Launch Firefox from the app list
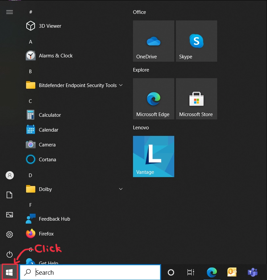Viewport: 267px width, 280px height. click(x=40, y=233)
